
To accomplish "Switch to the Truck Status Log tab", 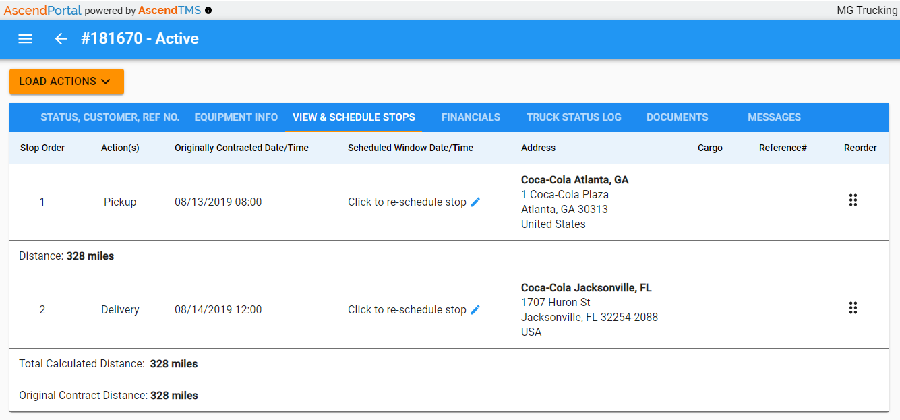I will click(x=574, y=117).
